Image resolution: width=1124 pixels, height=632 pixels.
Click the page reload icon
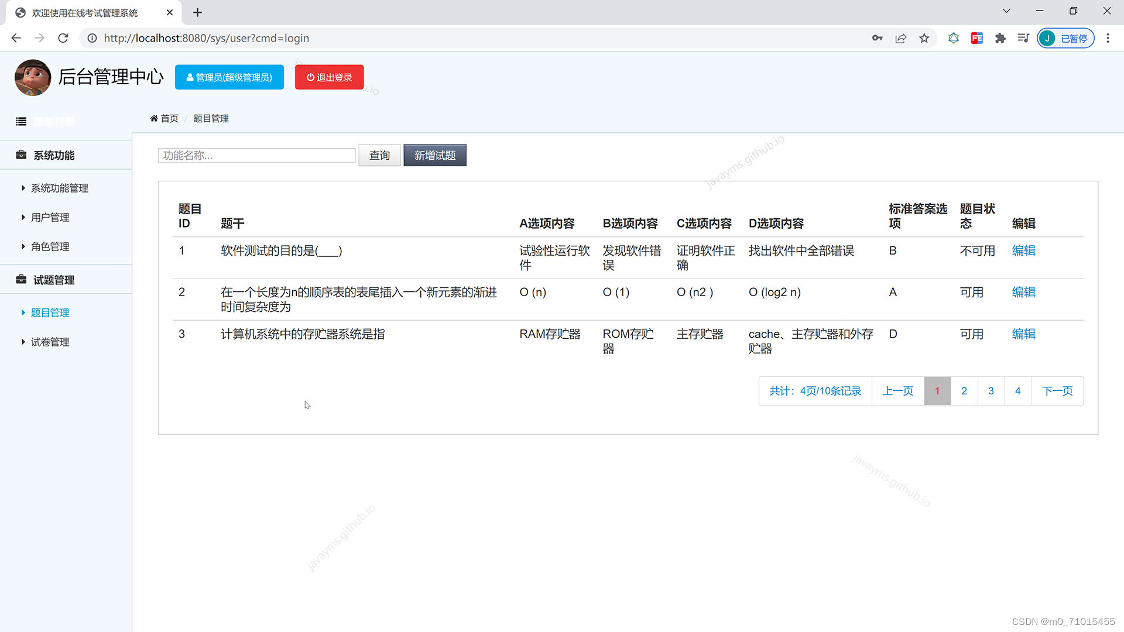click(x=63, y=38)
